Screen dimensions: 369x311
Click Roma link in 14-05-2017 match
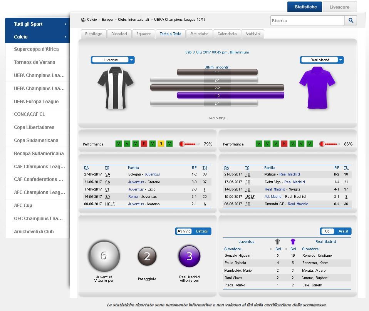pyautogui.click(x=133, y=196)
